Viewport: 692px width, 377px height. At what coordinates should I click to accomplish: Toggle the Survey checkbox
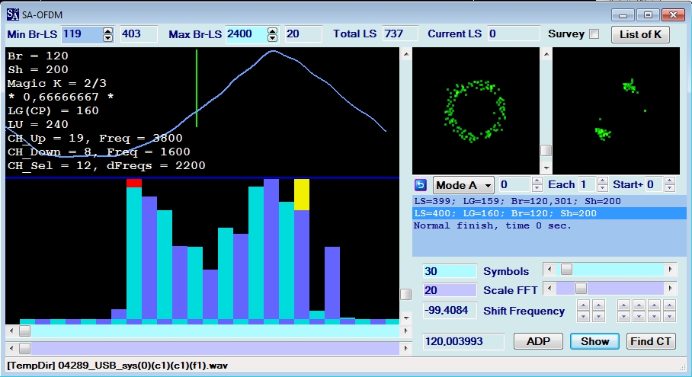594,34
